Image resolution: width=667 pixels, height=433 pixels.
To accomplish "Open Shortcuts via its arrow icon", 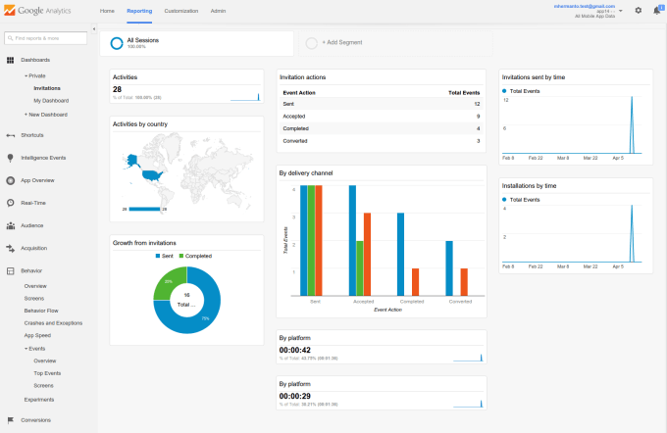I will click(x=10, y=135).
